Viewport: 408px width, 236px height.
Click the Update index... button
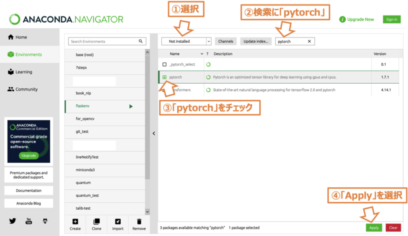point(256,41)
